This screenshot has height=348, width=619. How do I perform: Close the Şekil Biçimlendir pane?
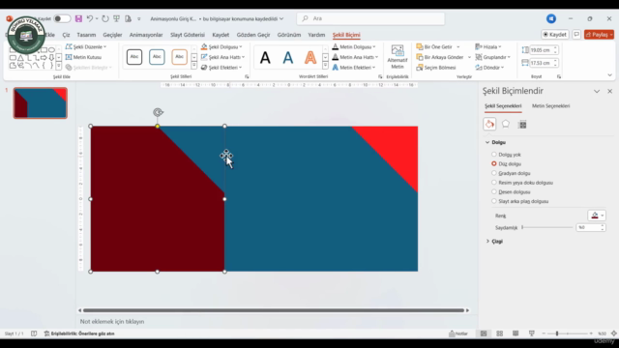(x=610, y=91)
